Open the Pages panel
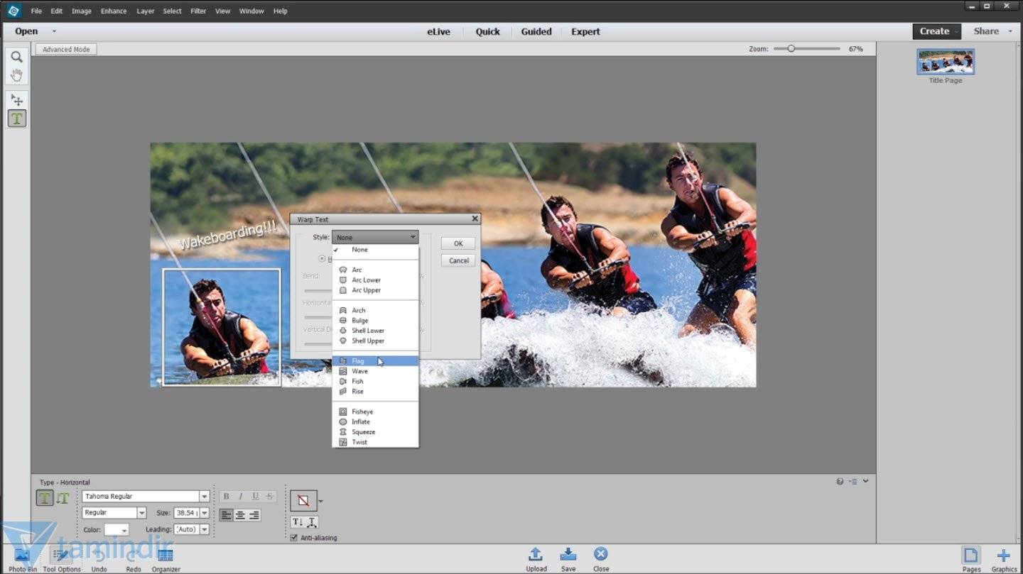 coord(970,555)
